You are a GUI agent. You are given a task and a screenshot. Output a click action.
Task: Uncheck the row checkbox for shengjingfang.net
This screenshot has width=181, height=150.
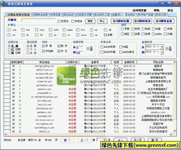click(x=13, y=66)
